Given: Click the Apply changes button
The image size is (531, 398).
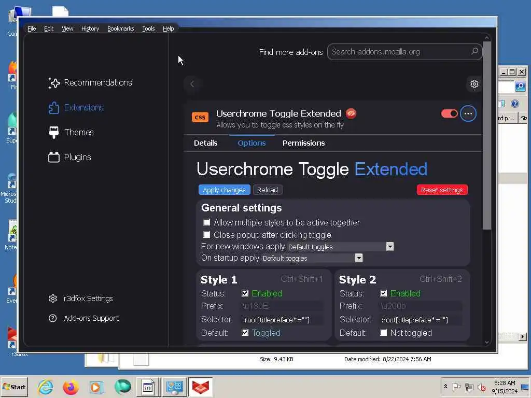Looking at the screenshot, I should 224,190.
